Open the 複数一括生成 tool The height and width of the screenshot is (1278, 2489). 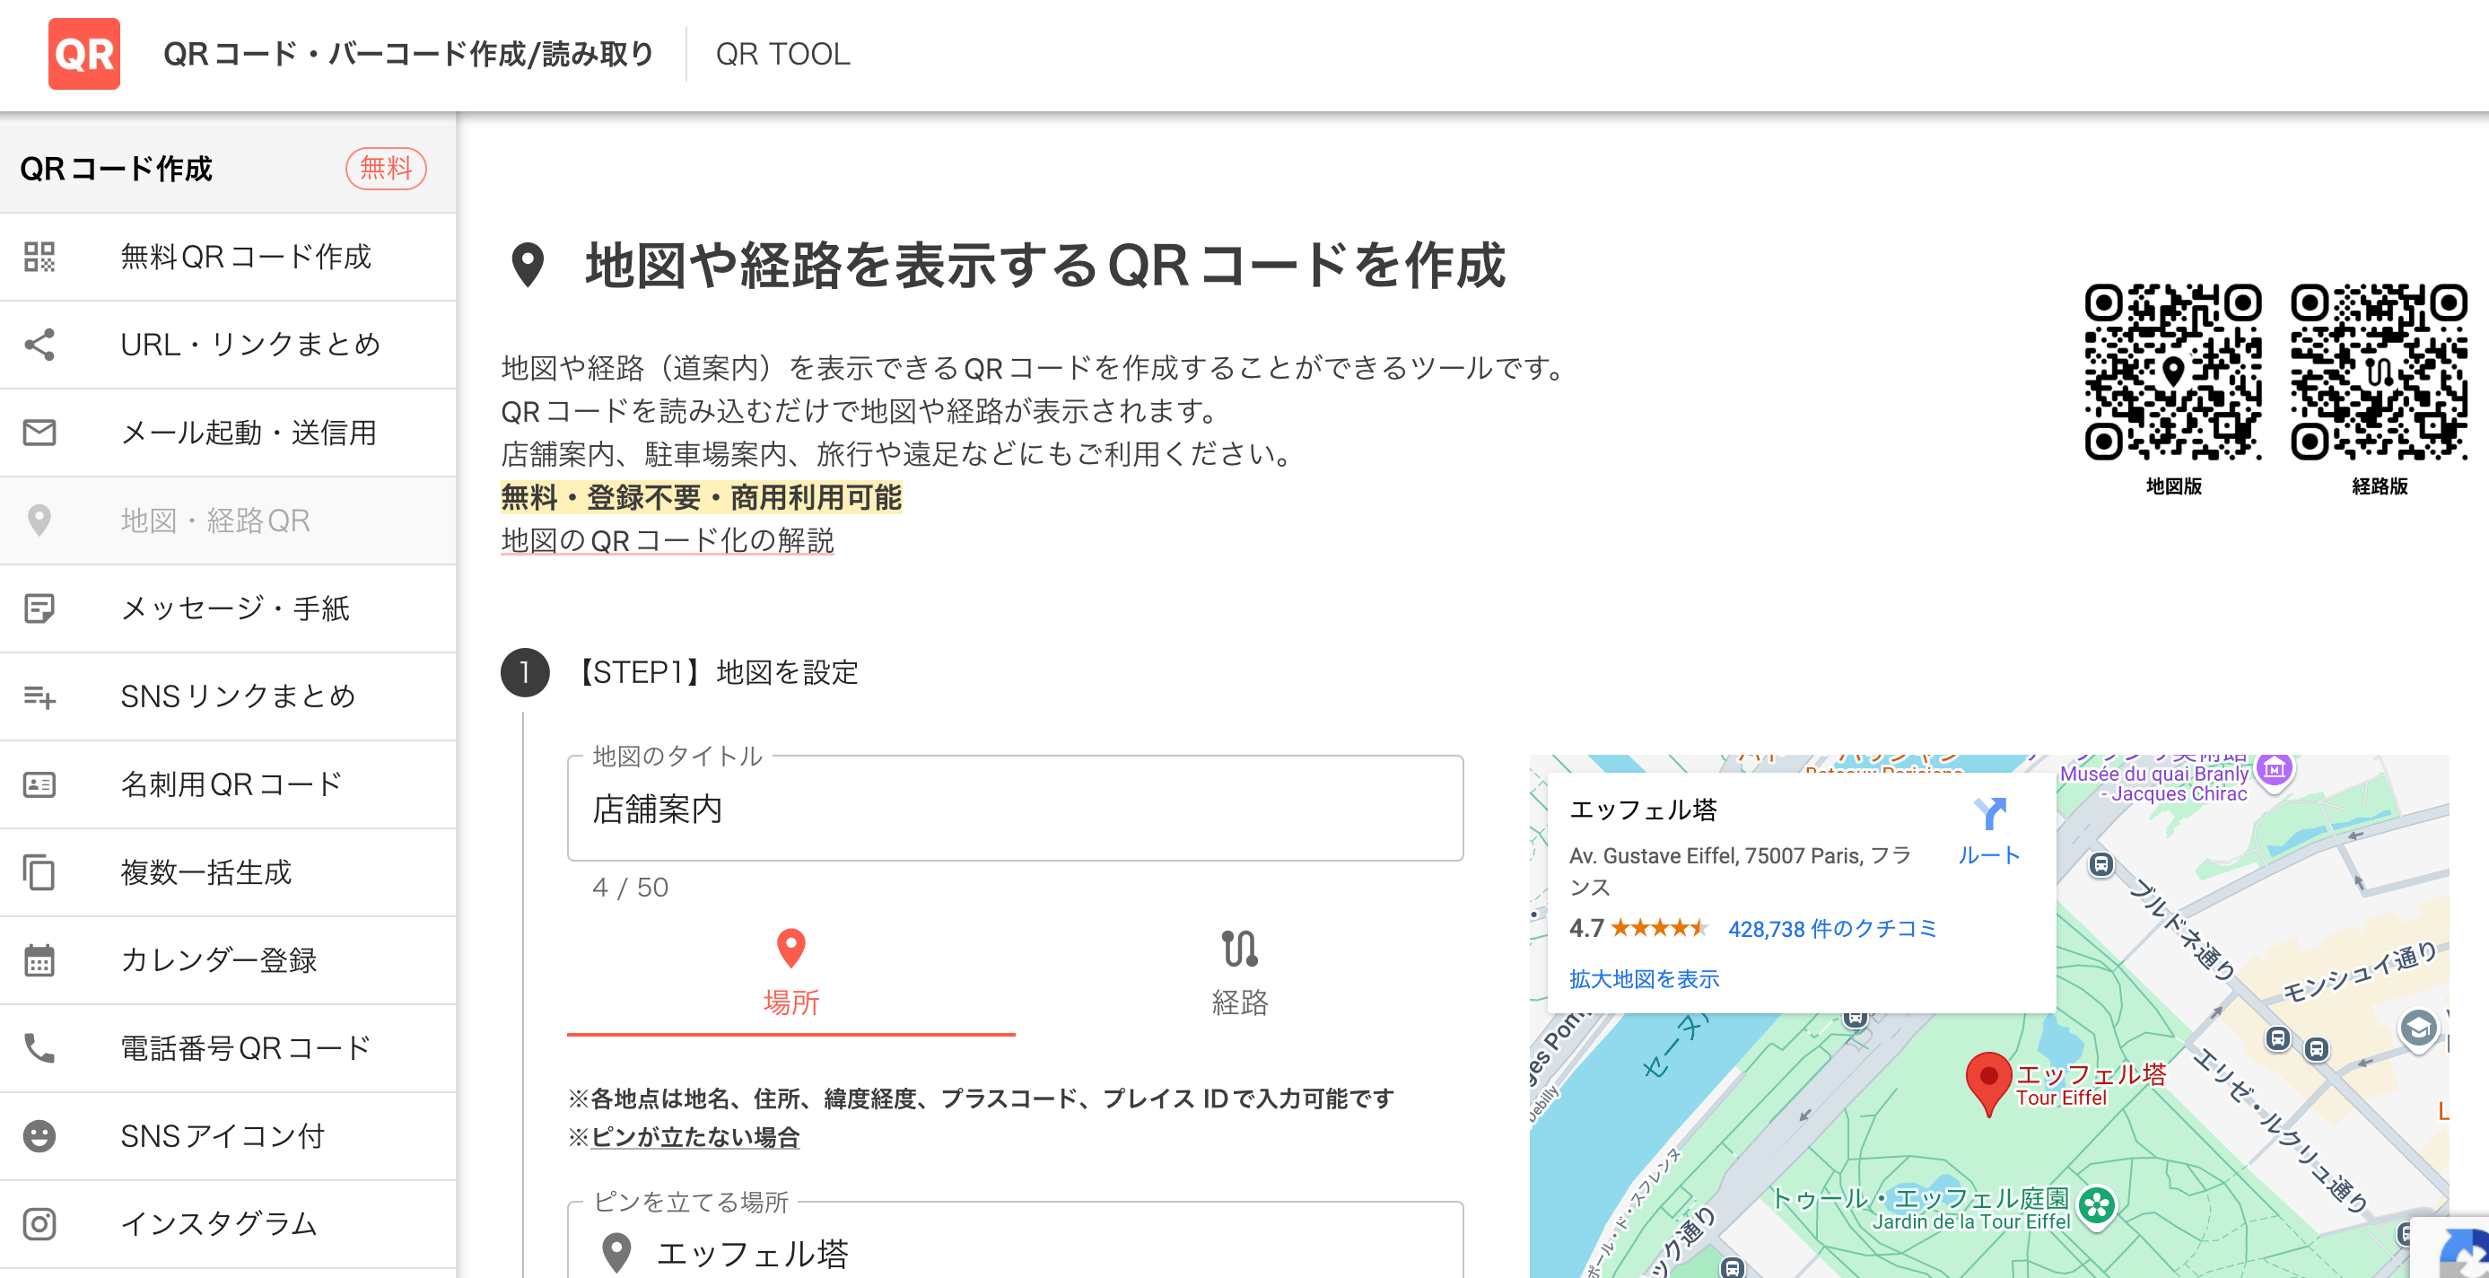pos(205,873)
